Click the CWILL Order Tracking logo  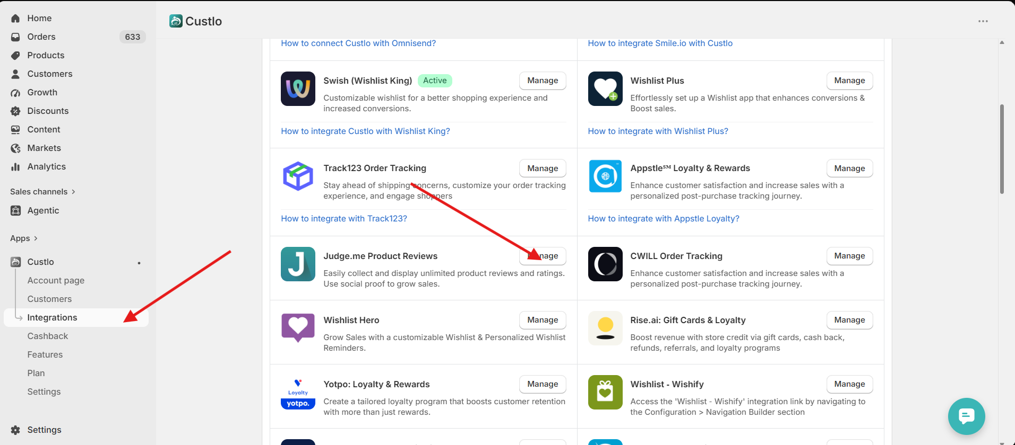pos(605,264)
